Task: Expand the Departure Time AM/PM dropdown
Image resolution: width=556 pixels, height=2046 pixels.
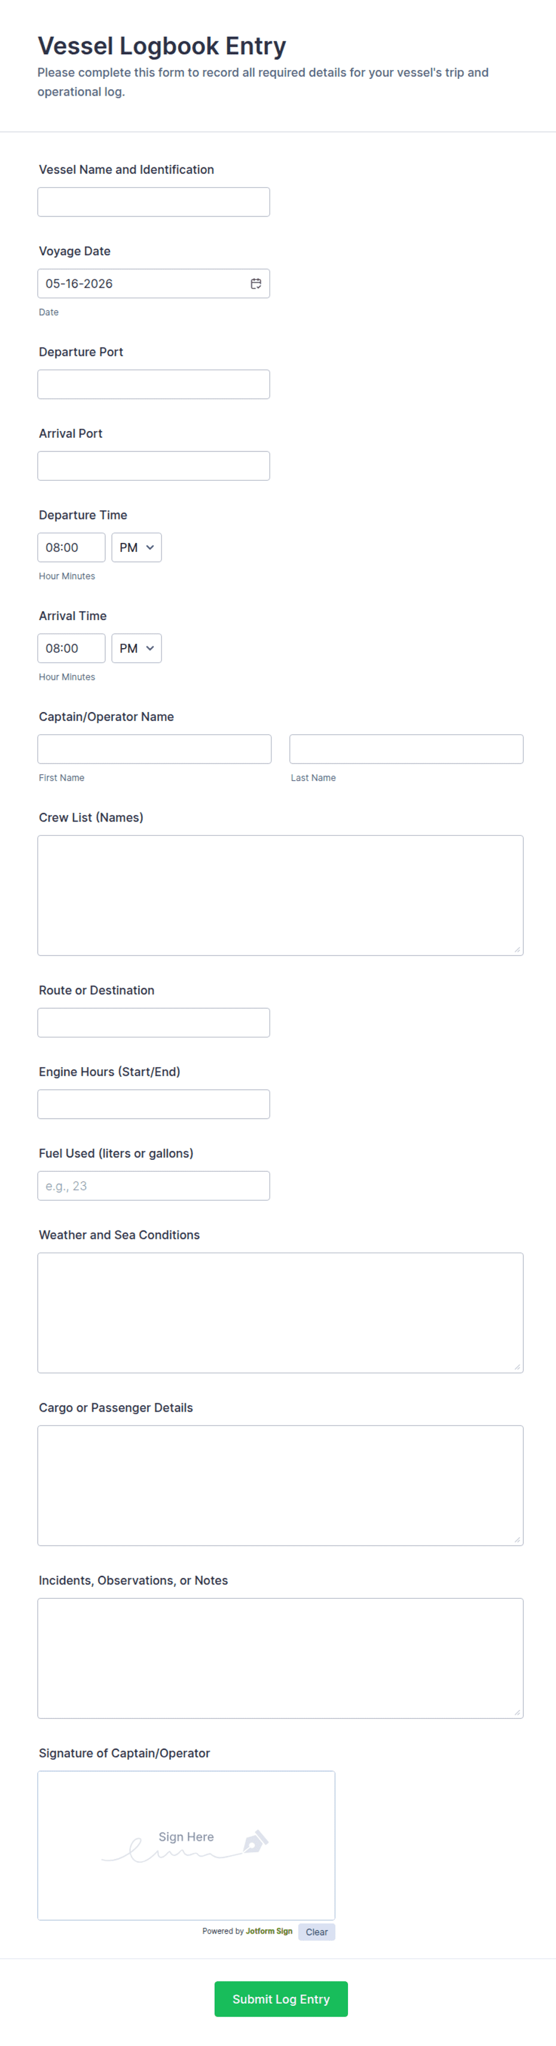Action: tap(137, 547)
